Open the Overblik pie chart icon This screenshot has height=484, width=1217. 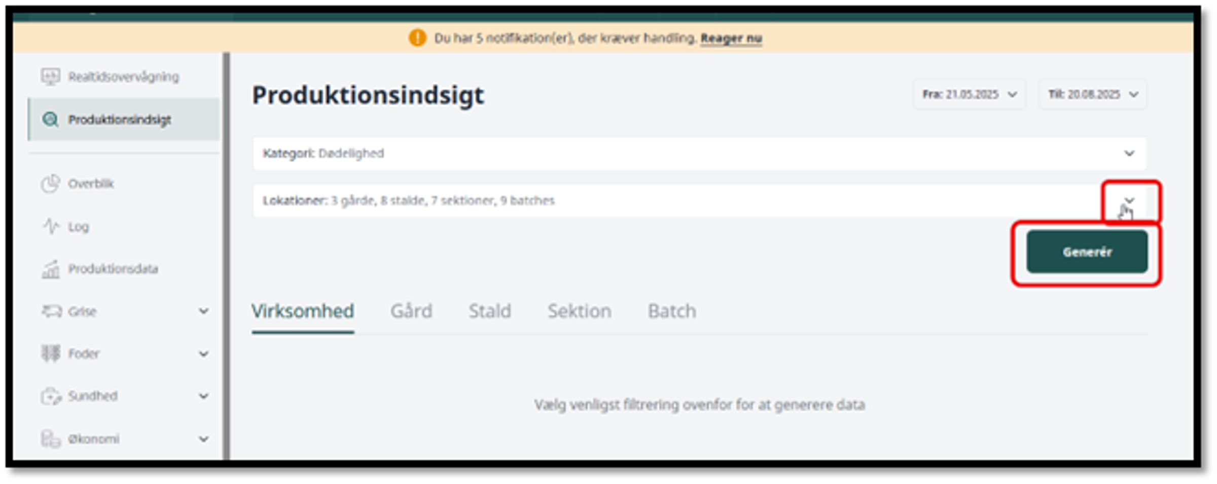pos(50,183)
